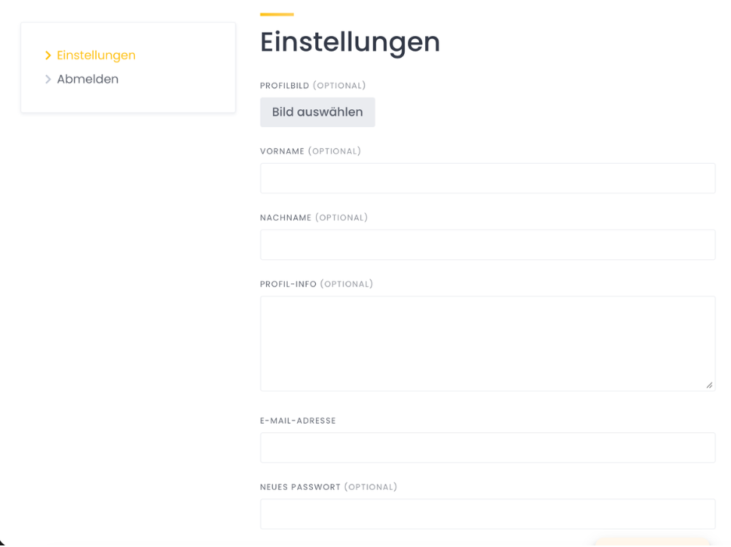This screenshot has width=731, height=547.
Task: Click the partially visible button at bottom right
Action: (651, 542)
